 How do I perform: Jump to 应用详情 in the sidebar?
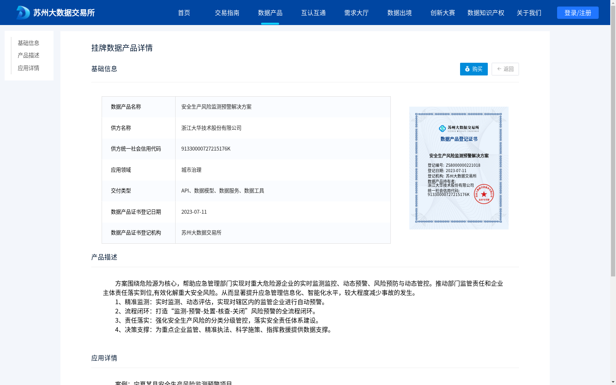coord(28,68)
